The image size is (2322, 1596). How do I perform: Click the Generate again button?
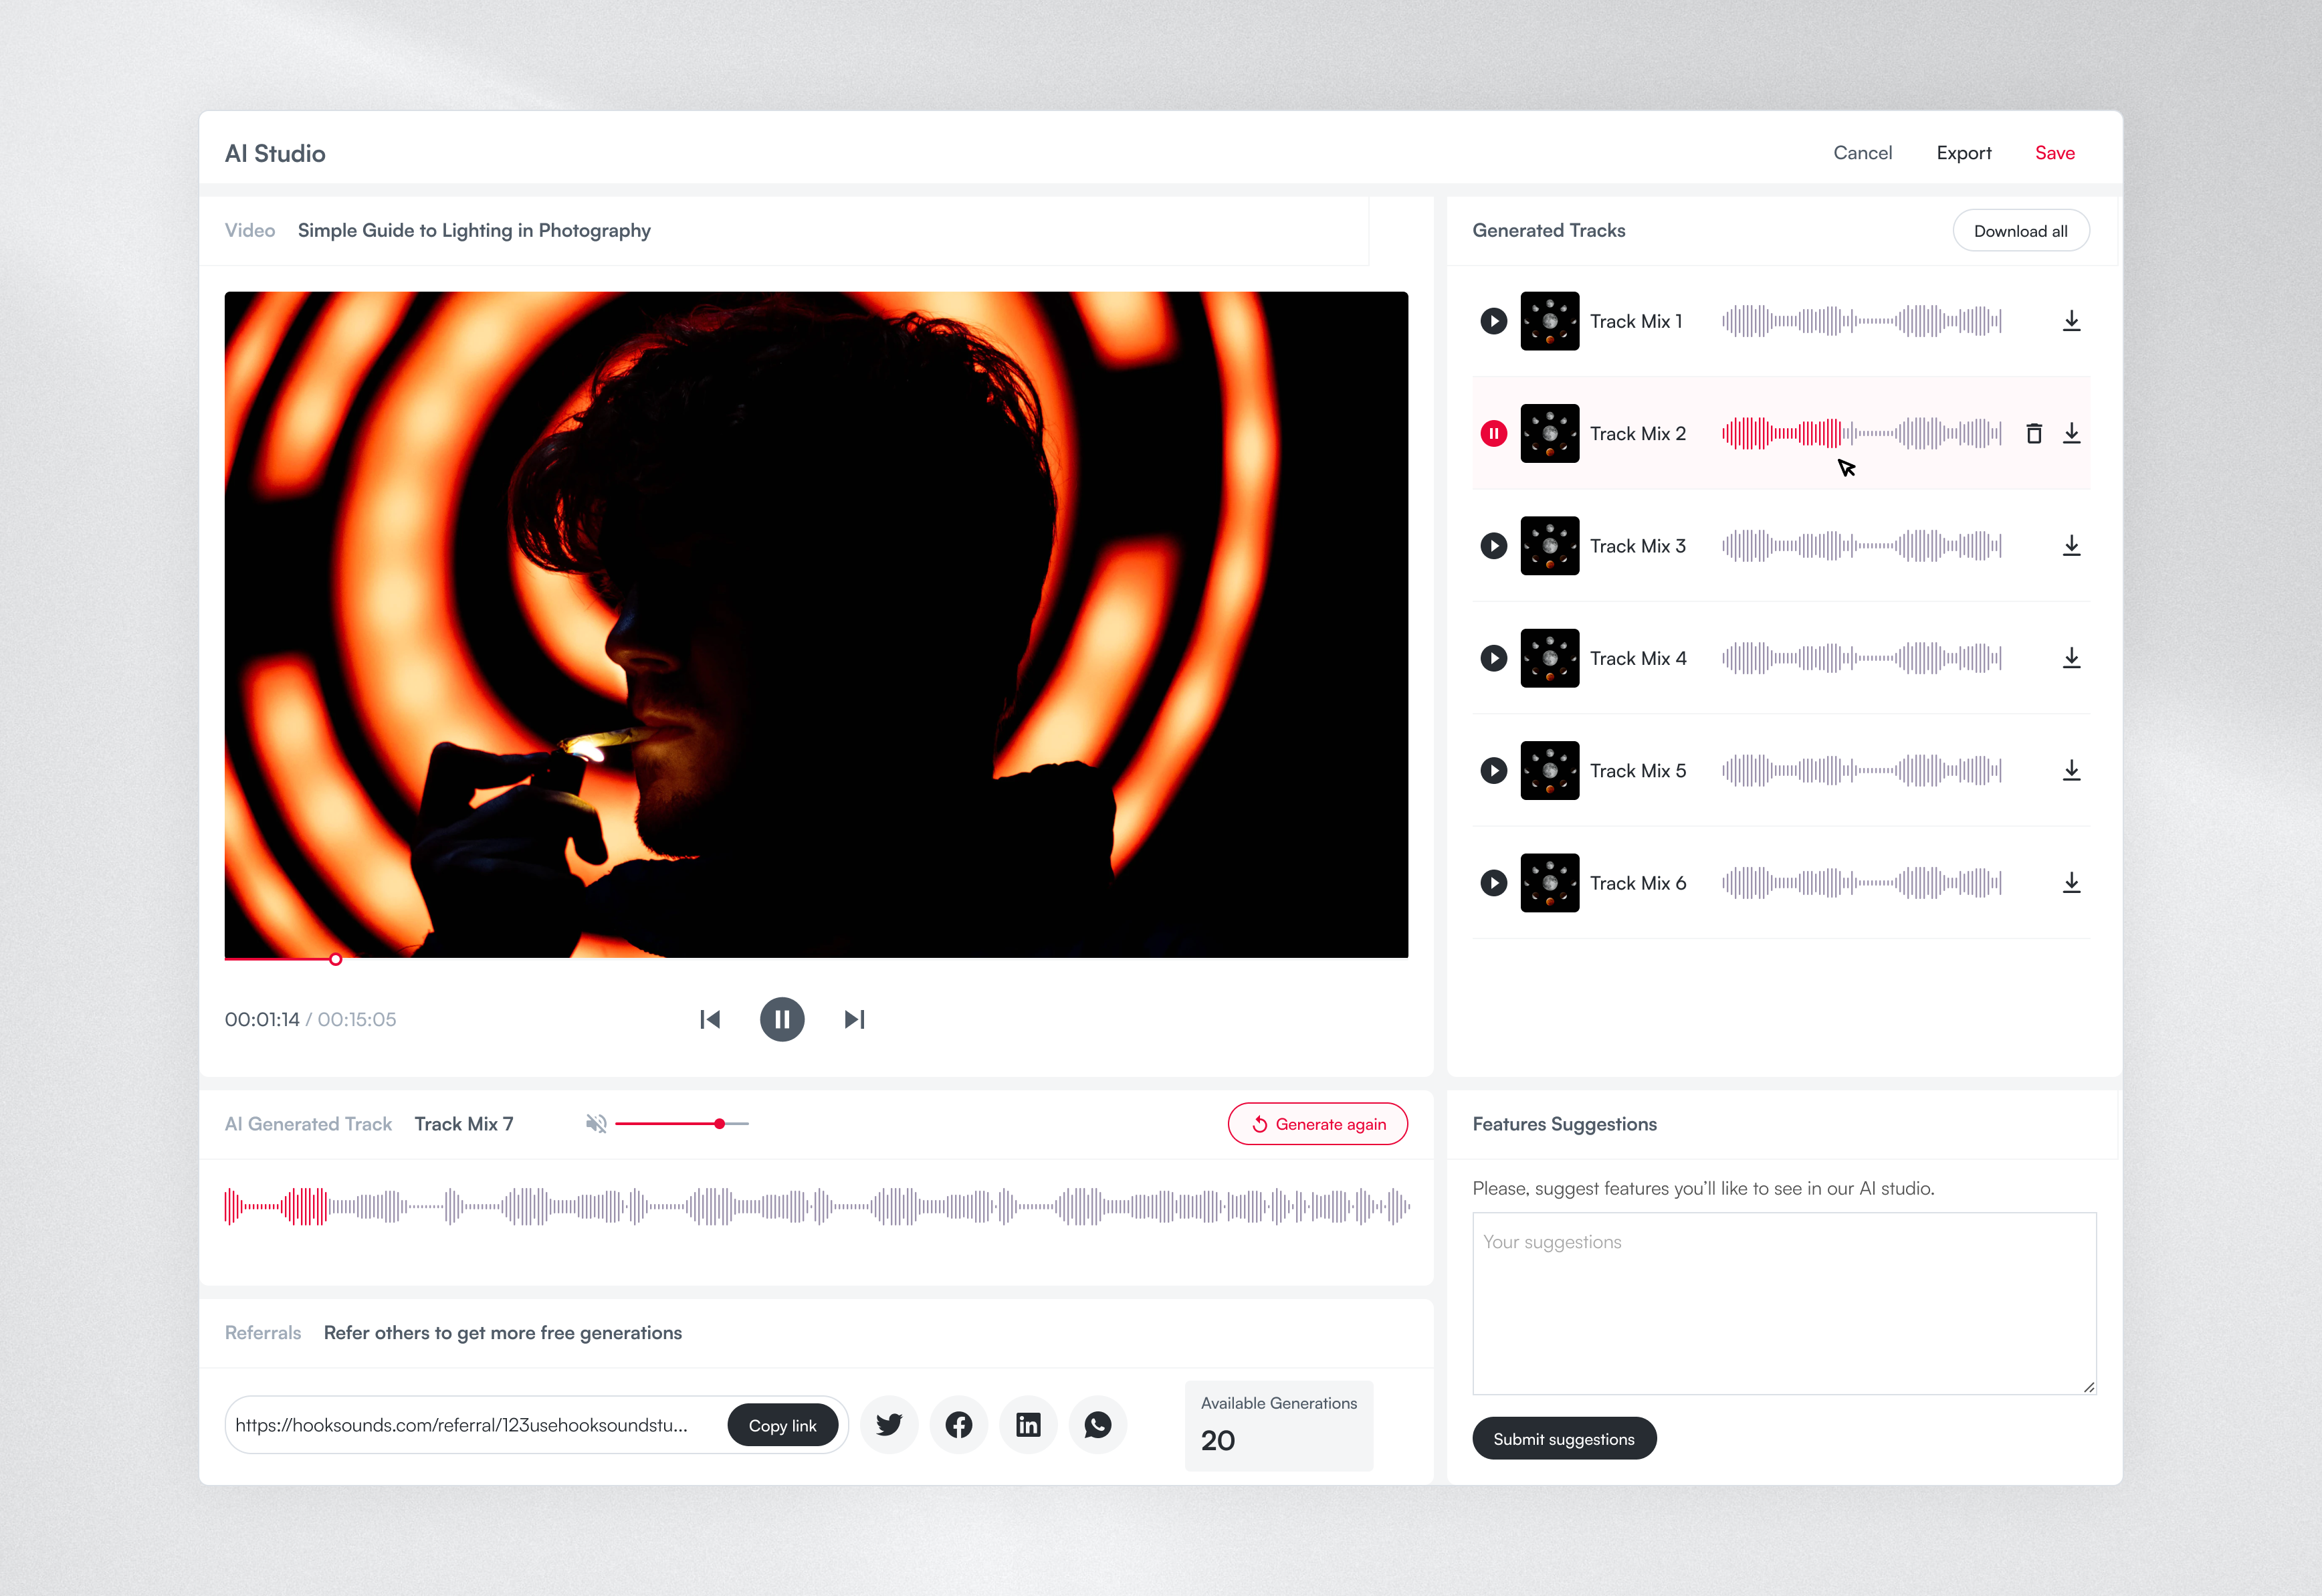pos(1317,1124)
